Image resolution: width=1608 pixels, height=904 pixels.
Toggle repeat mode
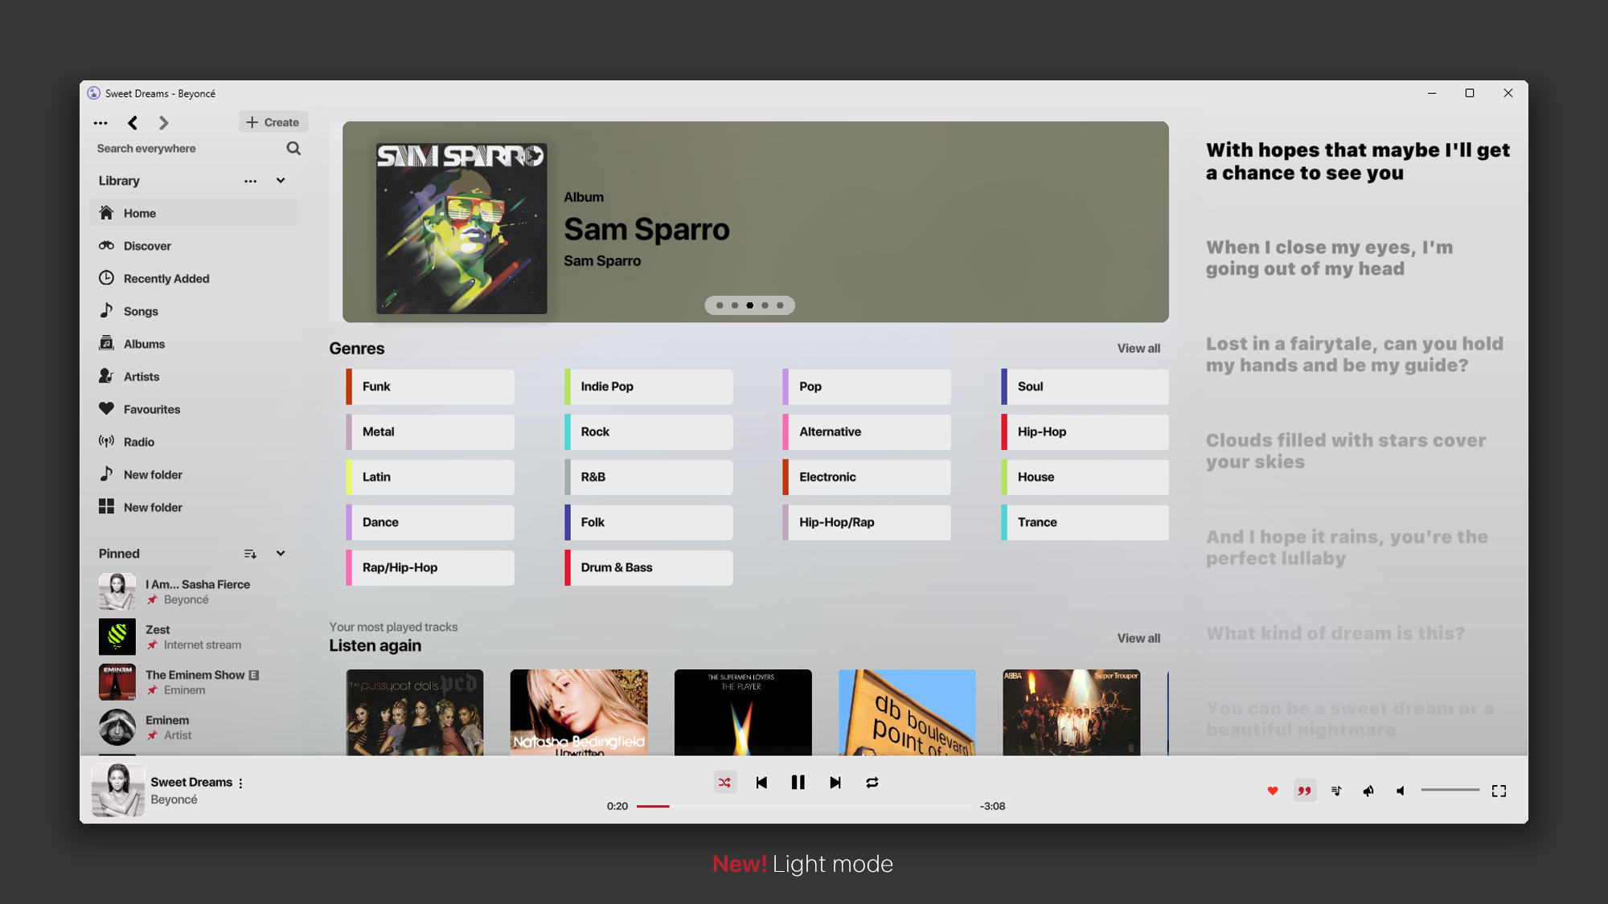tap(872, 783)
